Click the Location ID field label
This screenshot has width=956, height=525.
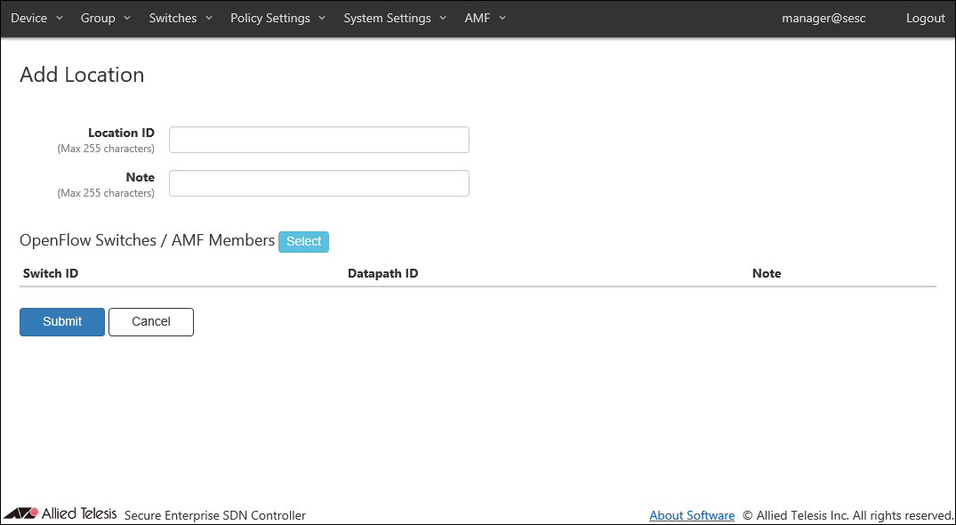coord(121,133)
